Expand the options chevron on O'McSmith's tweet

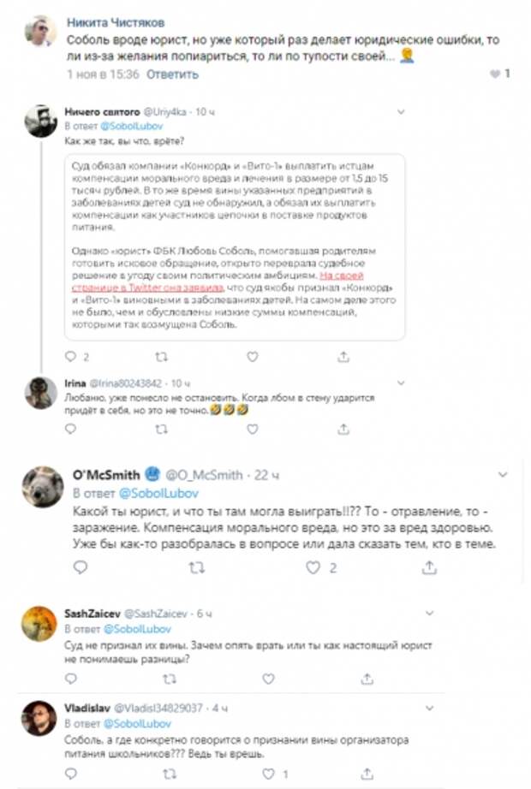pyautogui.click(x=503, y=472)
